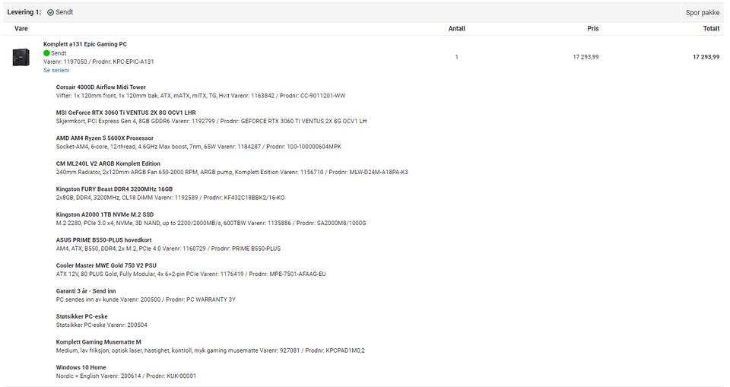Click the Pris column header
The height and width of the screenshot is (387, 730).
pos(592,28)
